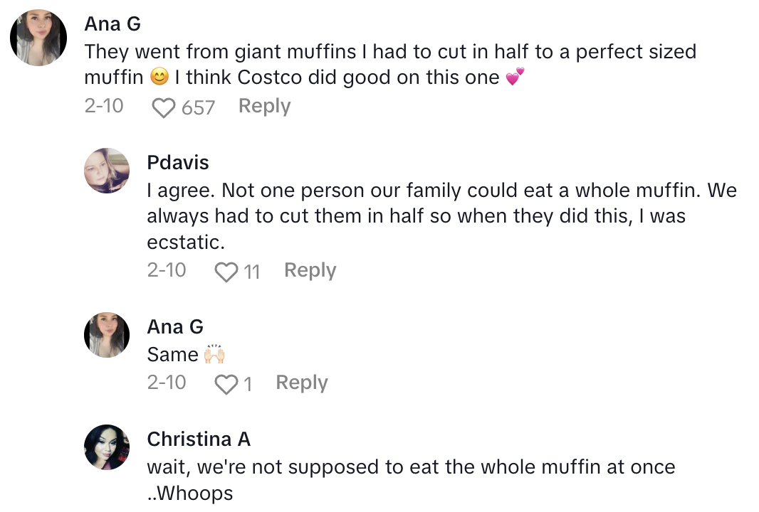759x512 pixels.
Task: Select the Ana G name above the "Same" reply
Action: point(175,326)
